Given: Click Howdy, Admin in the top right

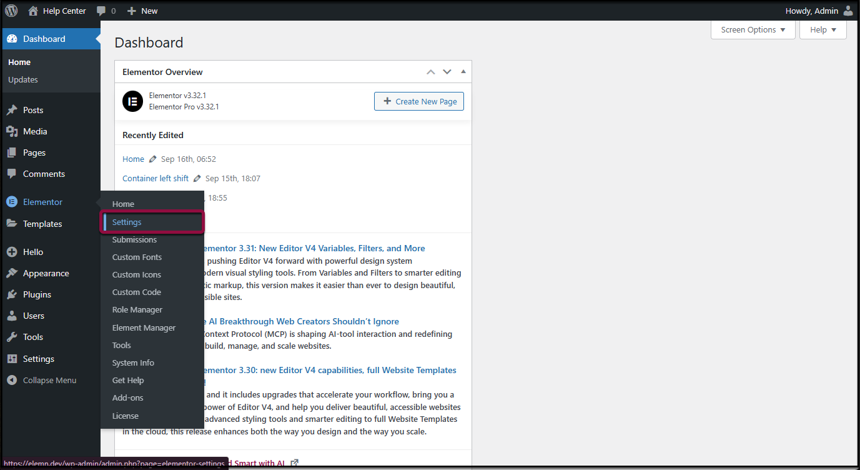Looking at the screenshot, I should pos(812,11).
